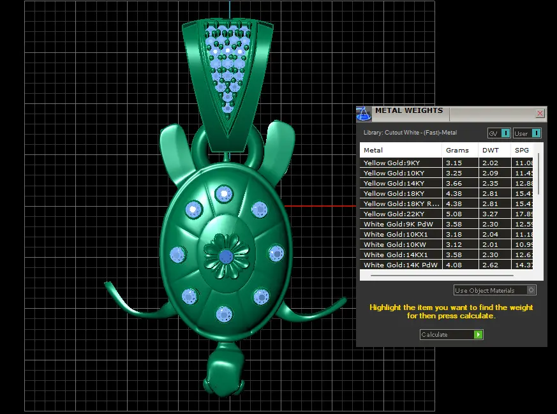
Task: Click the 2.02 DWT value
Action: click(x=490, y=163)
